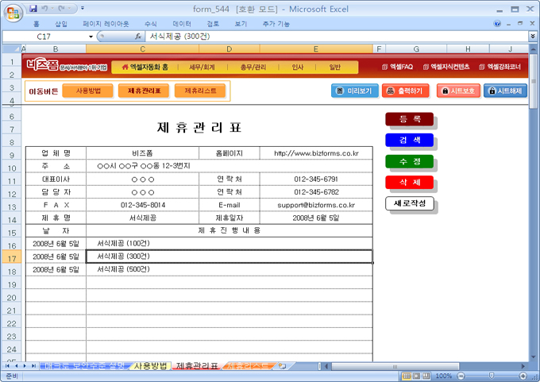Screen dimensions: 540x382
Task: Click the Office button in the title bar
Action: 13,14
